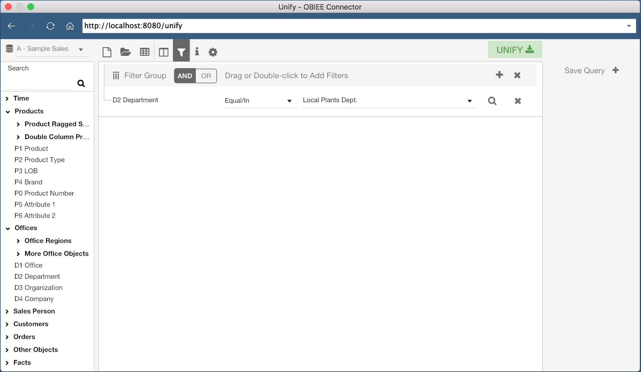Remove the D2 Department filter row

518,101
